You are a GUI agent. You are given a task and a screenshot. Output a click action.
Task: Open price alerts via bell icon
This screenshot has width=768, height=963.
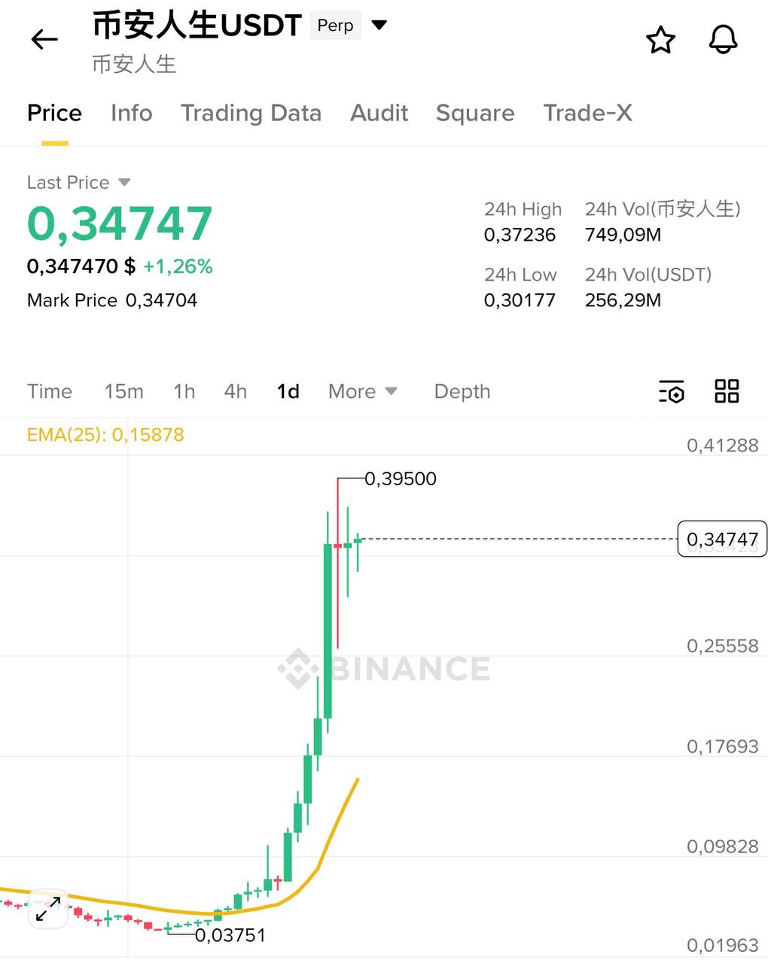pos(723,40)
